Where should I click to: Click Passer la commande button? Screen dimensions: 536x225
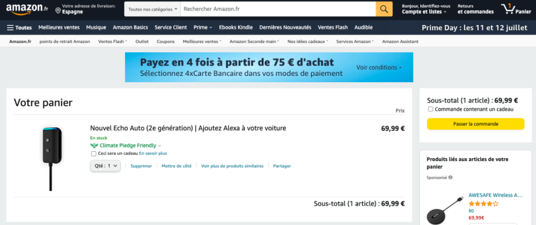pyautogui.click(x=475, y=124)
